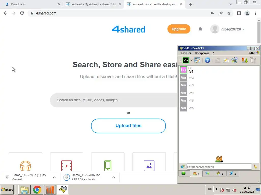This screenshot has height=195, width=261.
Task: Open the Chrome profile avatar icon
Action: [x=247, y=13]
